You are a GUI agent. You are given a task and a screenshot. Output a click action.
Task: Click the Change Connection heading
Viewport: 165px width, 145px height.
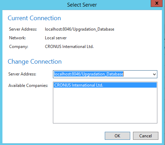35,62
